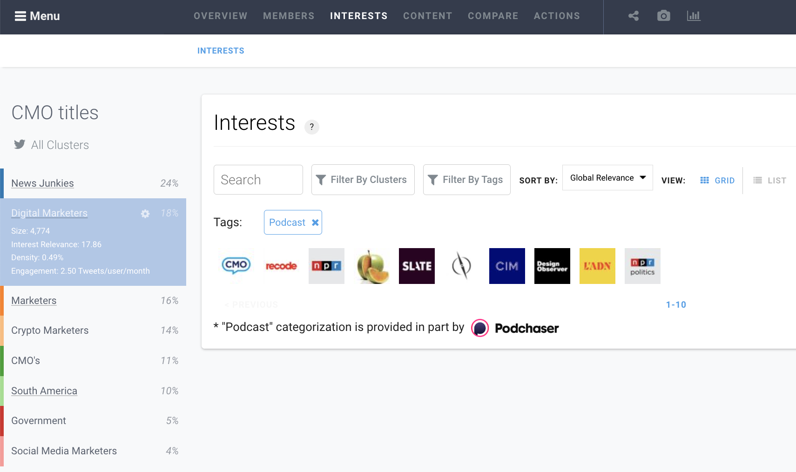Go to the Content tab
The width and height of the screenshot is (796, 472).
pyautogui.click(x=428, y=16)
